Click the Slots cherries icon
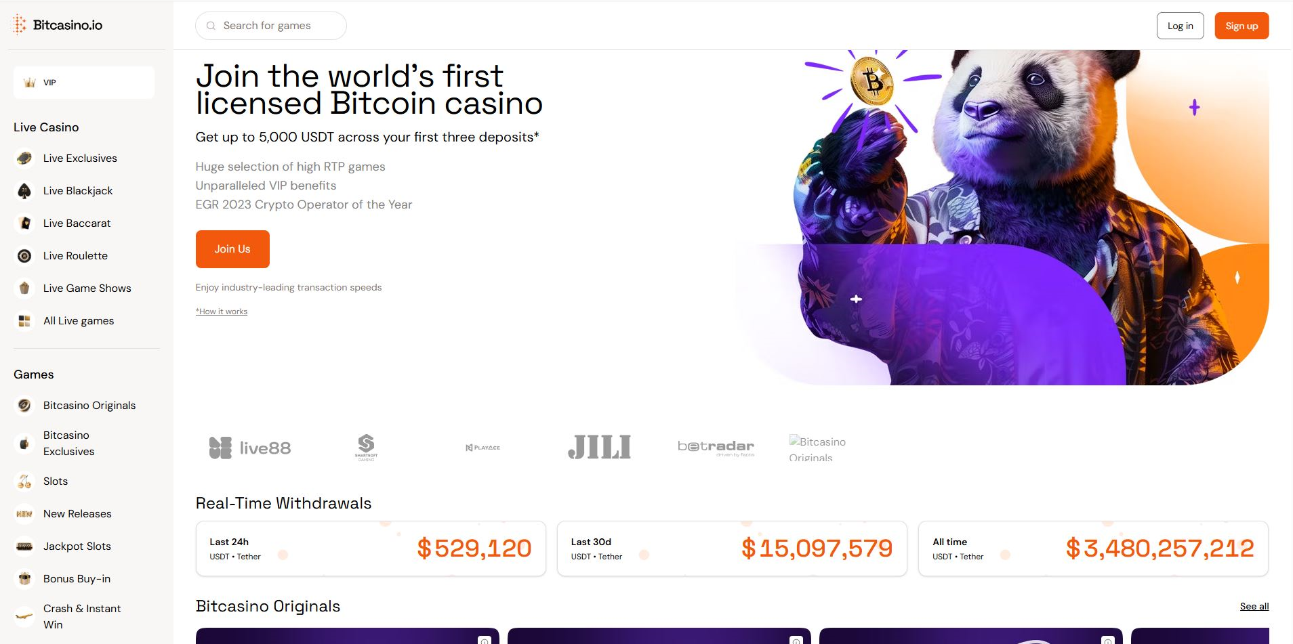 pos(24,481)
